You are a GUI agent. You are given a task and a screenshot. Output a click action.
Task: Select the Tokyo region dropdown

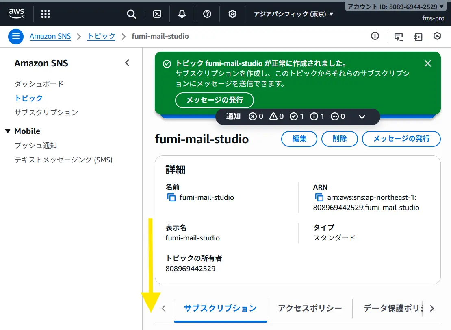(x=293, y=14)
